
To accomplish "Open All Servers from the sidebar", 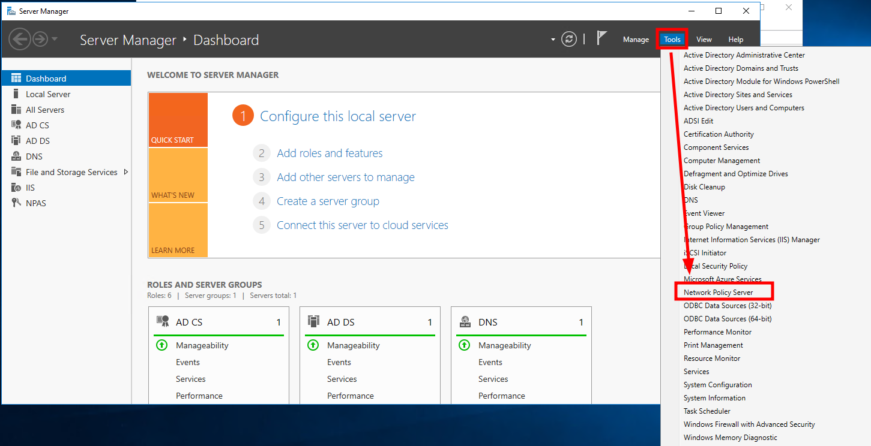I will coord(17,109).
